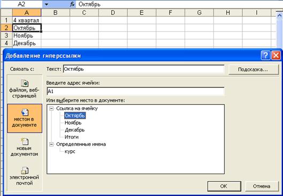This screenshot has width=283, height=196.
Task: Select the Ссылка на ячейку label
Action: pyautogui.click(x=77, y=109)
